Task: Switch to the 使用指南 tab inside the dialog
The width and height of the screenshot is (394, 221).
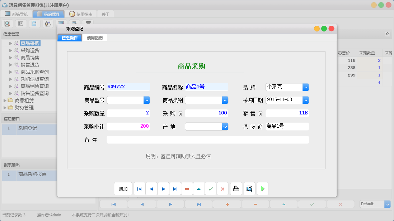Action: (x=95, y=37)
